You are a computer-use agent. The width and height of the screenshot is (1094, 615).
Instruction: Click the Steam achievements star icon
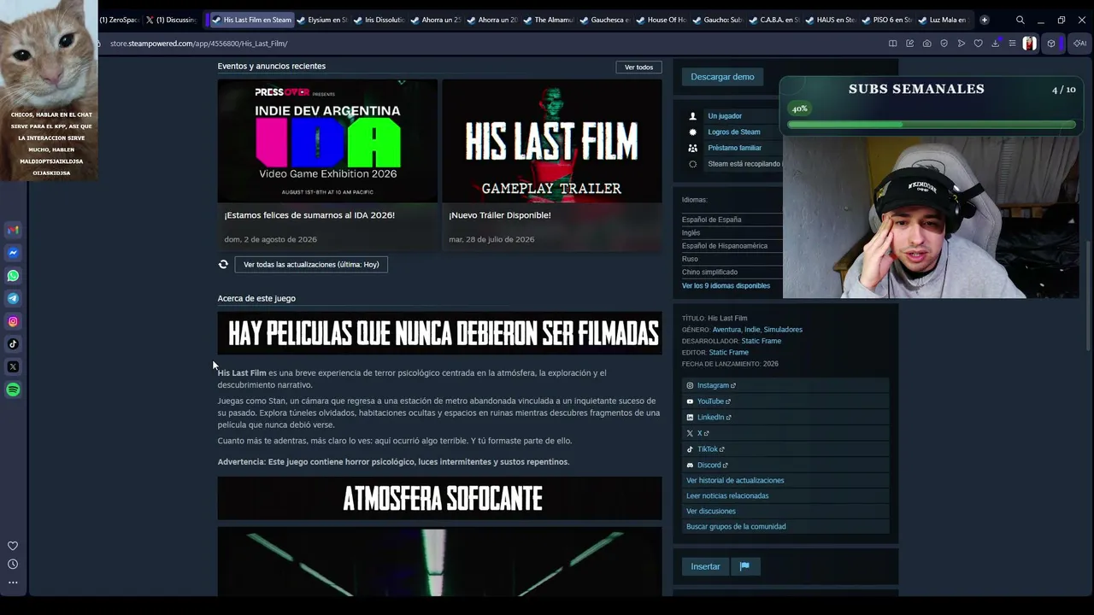(x=692, y=132)
